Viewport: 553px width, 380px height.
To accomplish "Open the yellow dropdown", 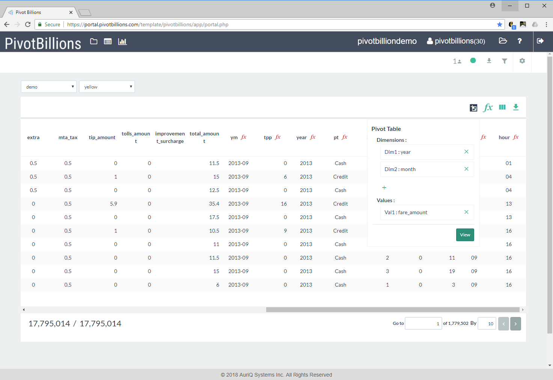I will point(107,87).
